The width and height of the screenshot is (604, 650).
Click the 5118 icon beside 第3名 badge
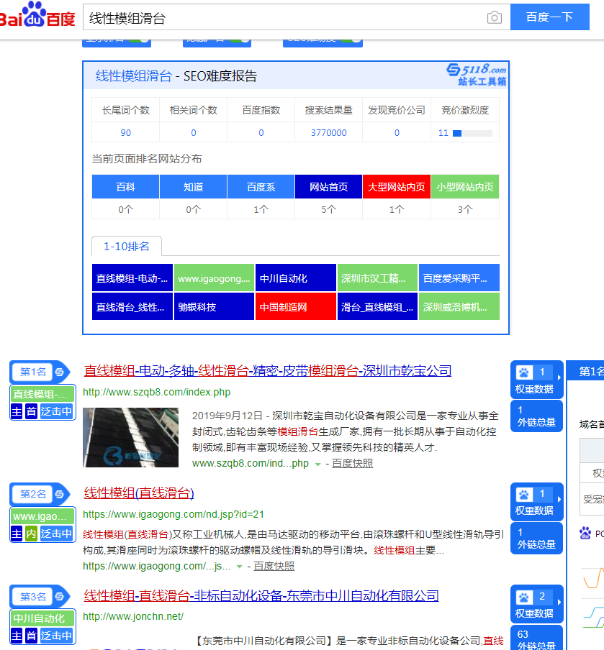click(x=60, y=597)
